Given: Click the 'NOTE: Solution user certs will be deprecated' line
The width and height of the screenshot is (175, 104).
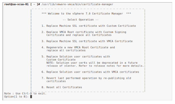Looking at the screenshot, I should (x=92, y=63).
